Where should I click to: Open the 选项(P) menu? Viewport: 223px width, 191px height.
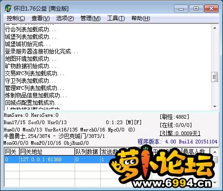click(65, 18)
